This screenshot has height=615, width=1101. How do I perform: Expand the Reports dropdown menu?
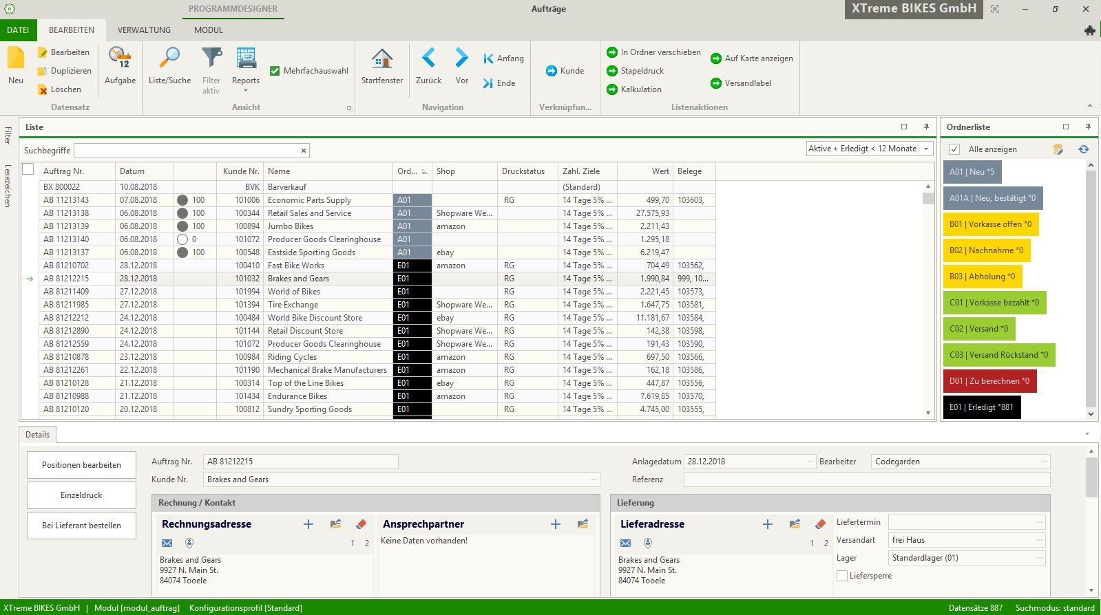pos(246,90)
